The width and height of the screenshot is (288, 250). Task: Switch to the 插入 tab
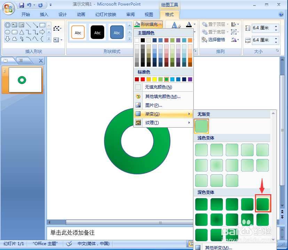44,15
